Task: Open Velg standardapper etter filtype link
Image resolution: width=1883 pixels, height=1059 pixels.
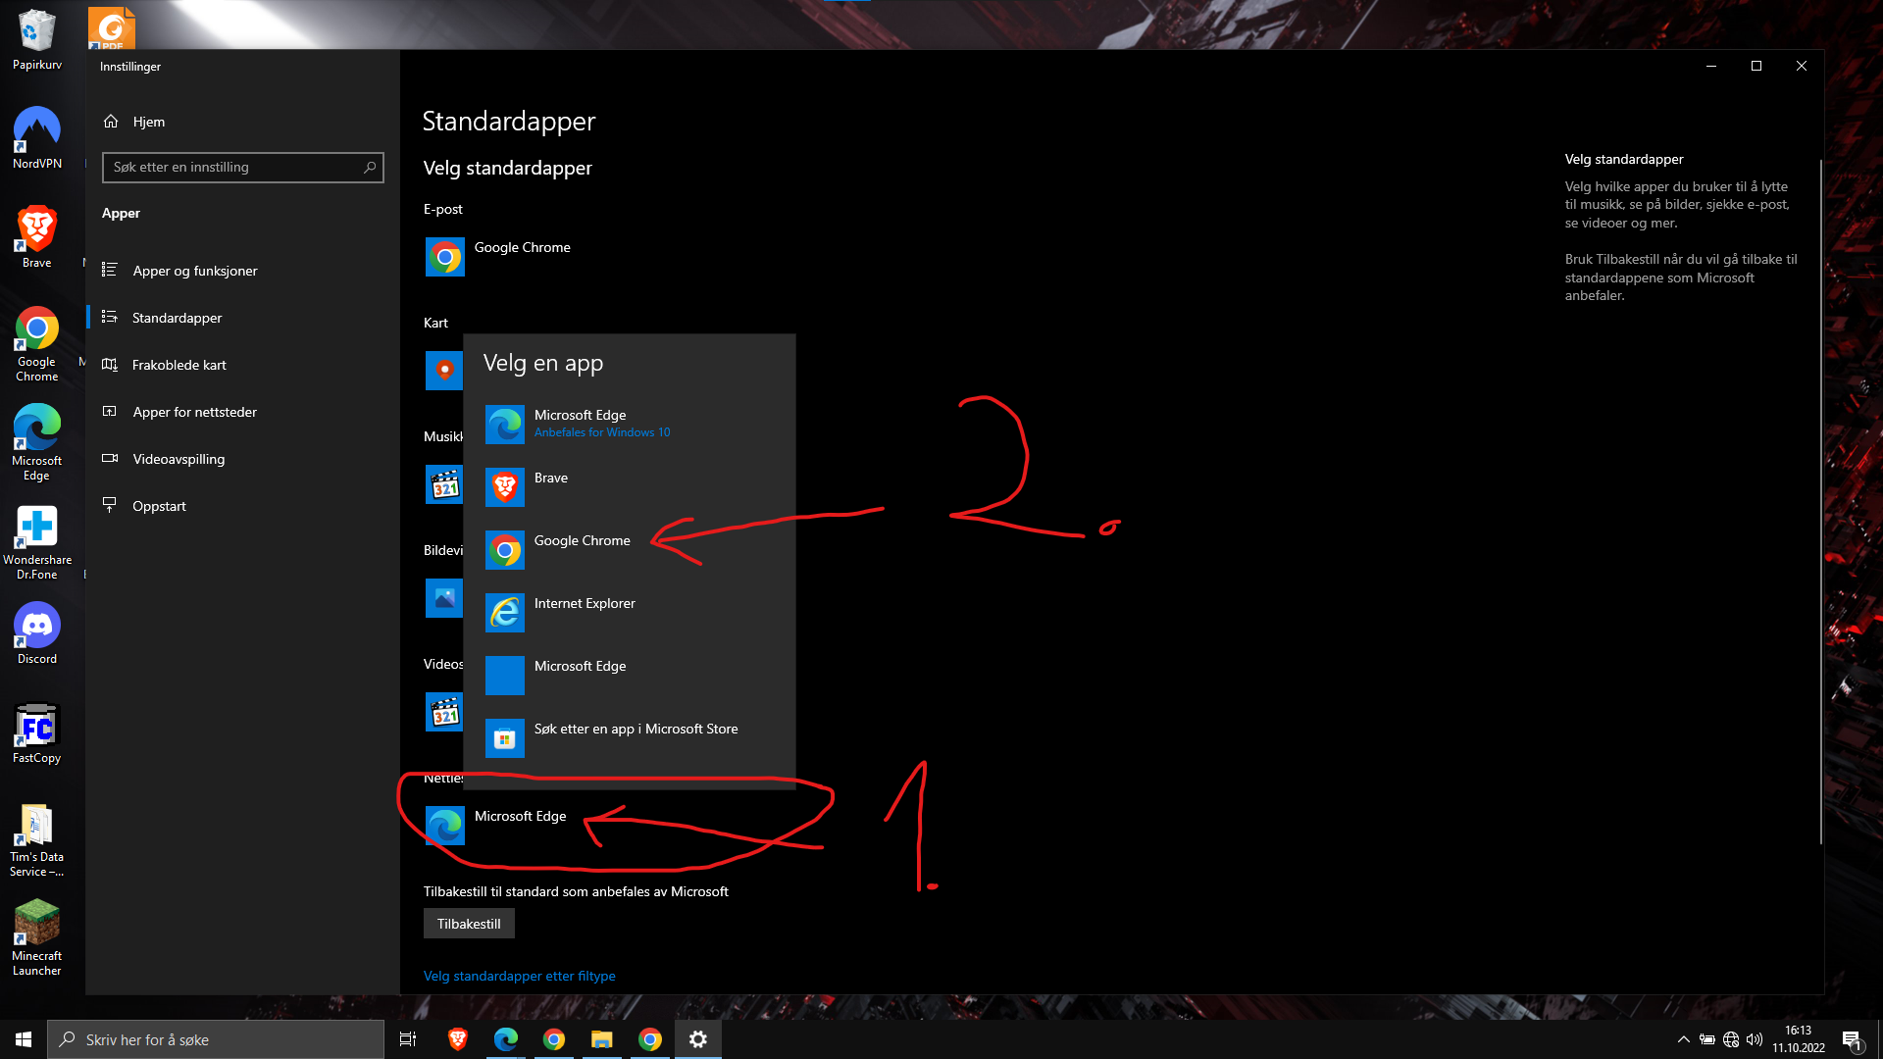Action: 519,976
